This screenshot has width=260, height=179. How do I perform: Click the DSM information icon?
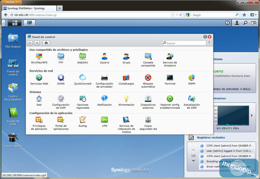(227, 23)
